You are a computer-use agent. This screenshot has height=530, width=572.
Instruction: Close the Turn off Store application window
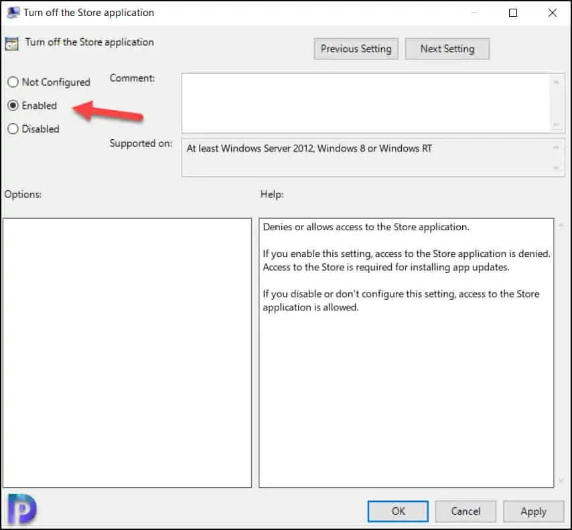(553, 13)
